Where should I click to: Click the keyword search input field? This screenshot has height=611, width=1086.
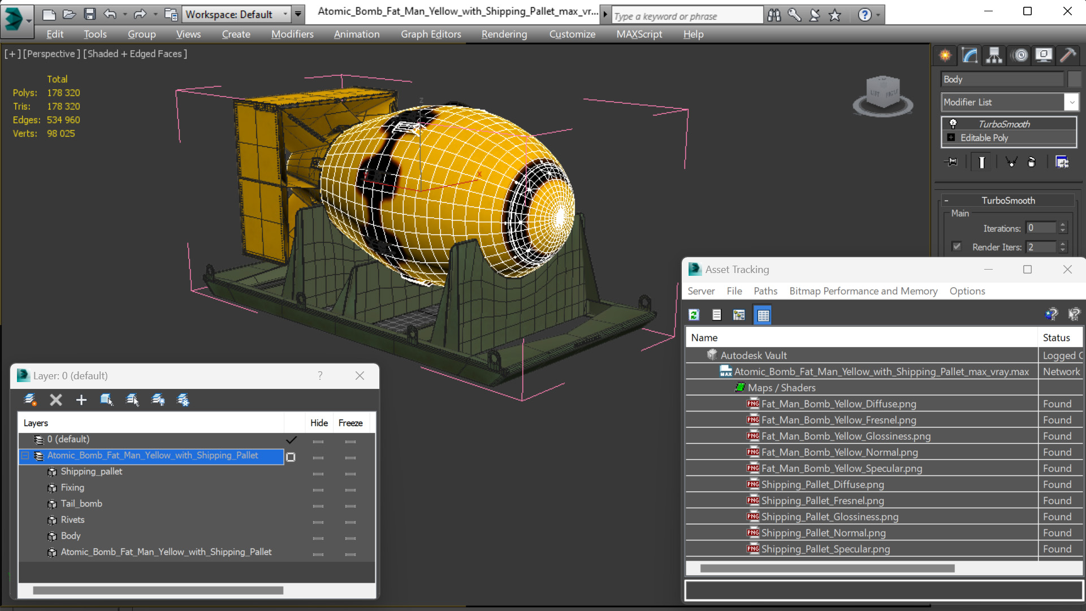click(687, 16)
